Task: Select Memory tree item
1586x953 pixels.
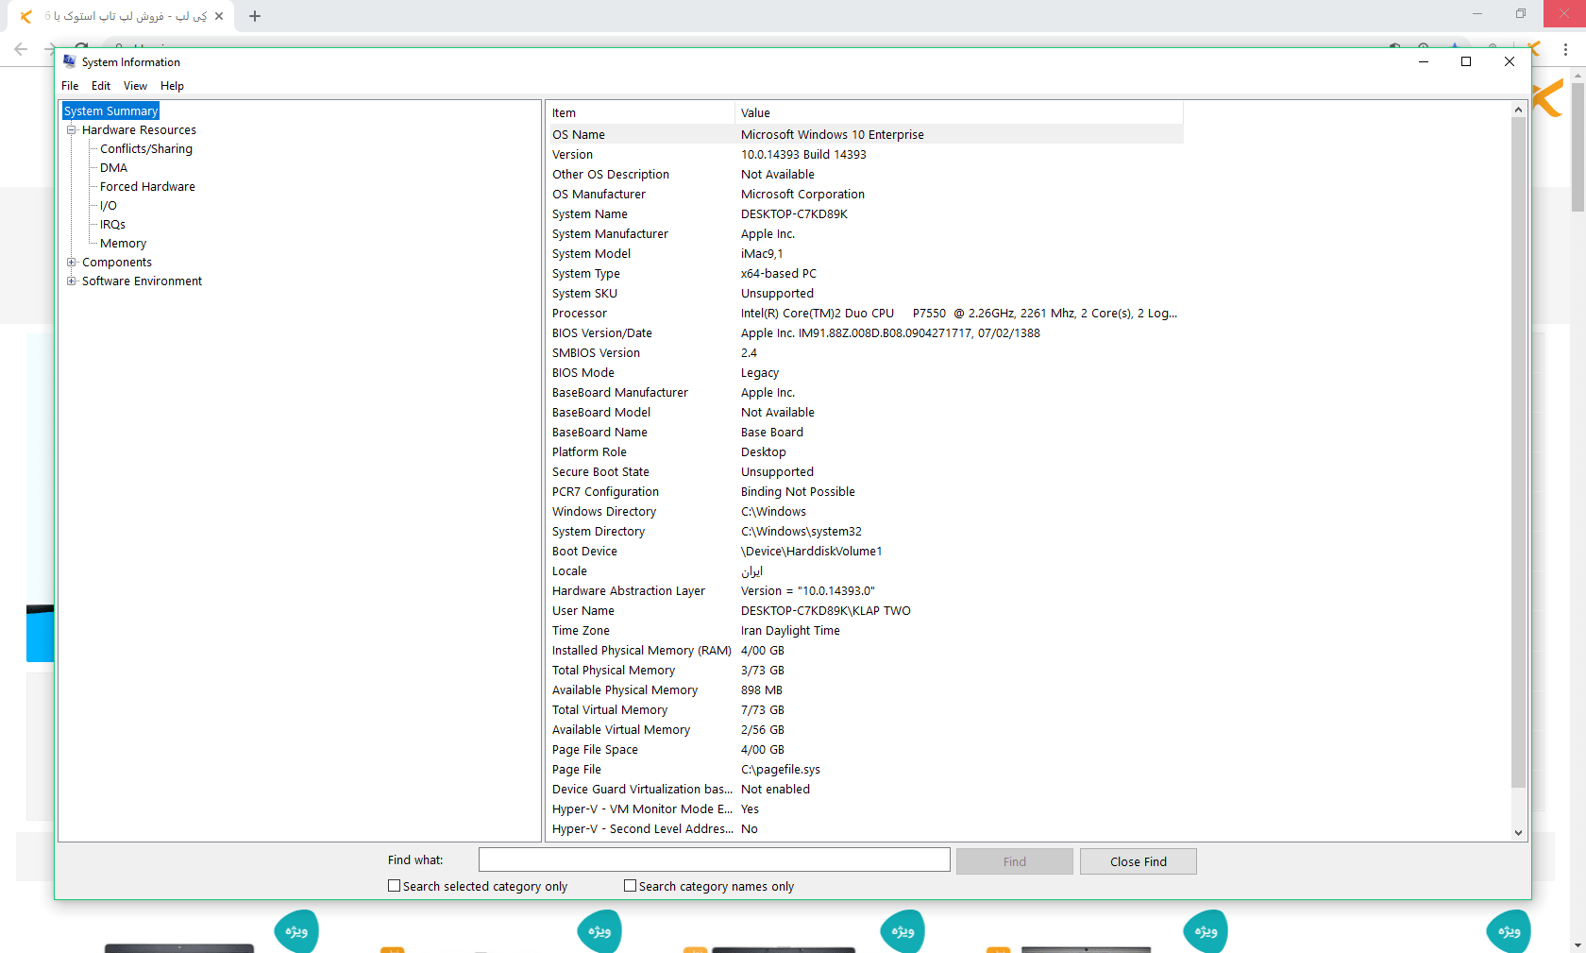Action: [x=123, y=244]
